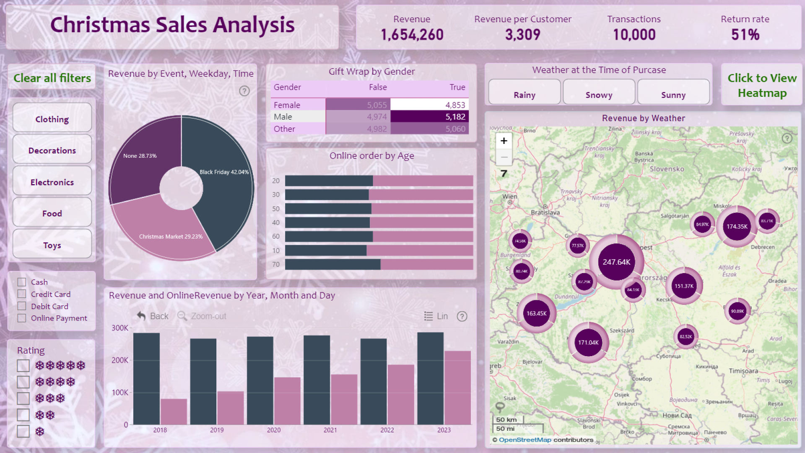Check the Debit Card checkbox

click(22, 306)
